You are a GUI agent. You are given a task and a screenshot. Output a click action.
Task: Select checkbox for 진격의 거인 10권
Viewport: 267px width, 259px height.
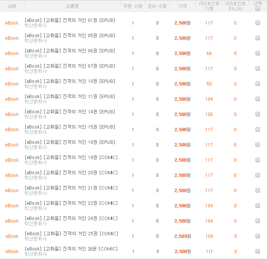[258, 84]
